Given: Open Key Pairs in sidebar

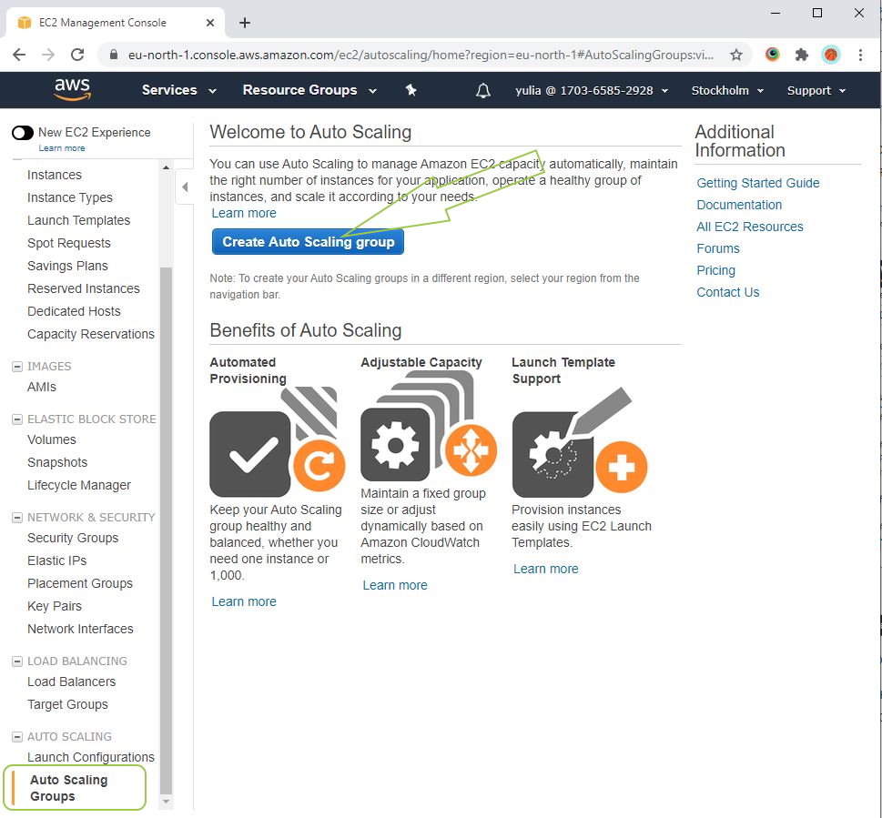Looking at the screenshot, I should [x=55, y=606].
